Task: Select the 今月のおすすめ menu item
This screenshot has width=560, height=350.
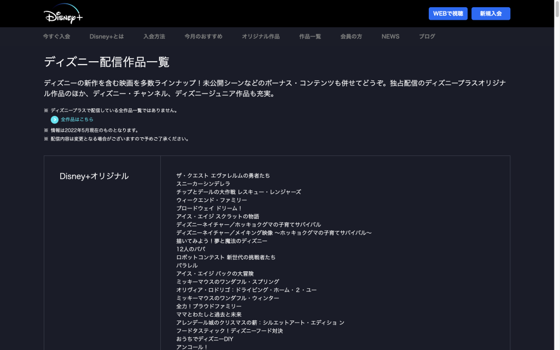Action: click(203, 37)
